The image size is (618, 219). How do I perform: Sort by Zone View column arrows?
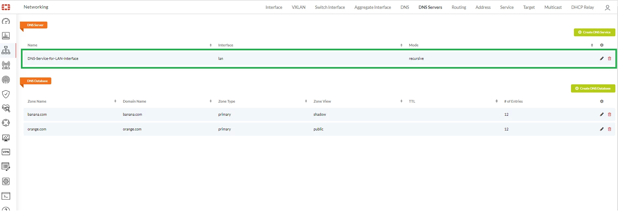coord(401,101)
